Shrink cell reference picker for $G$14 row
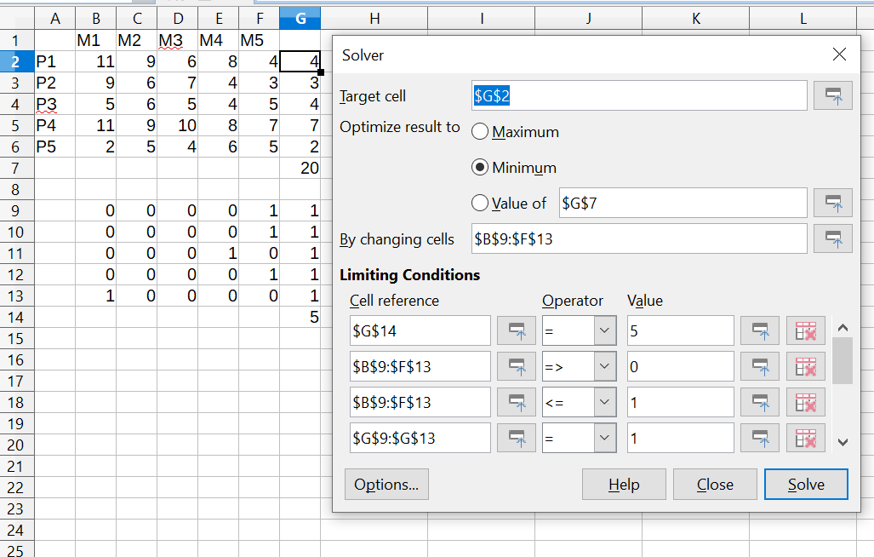Viewport: 874px width, 557px height. pyautogui.click(x=517, y=330)
